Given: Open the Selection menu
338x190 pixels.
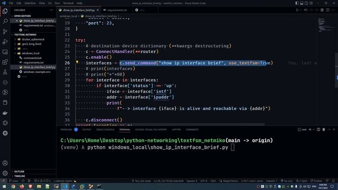Looking at the screenshot, I should tap(30, 3).
